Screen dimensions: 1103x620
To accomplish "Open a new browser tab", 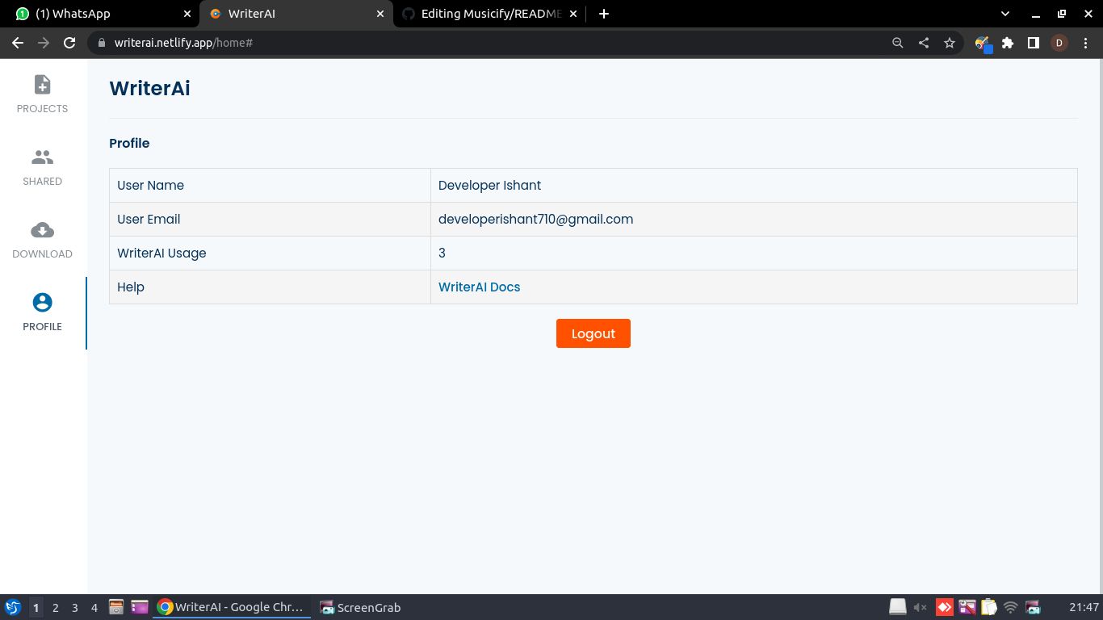I will [x=604, y=14].
